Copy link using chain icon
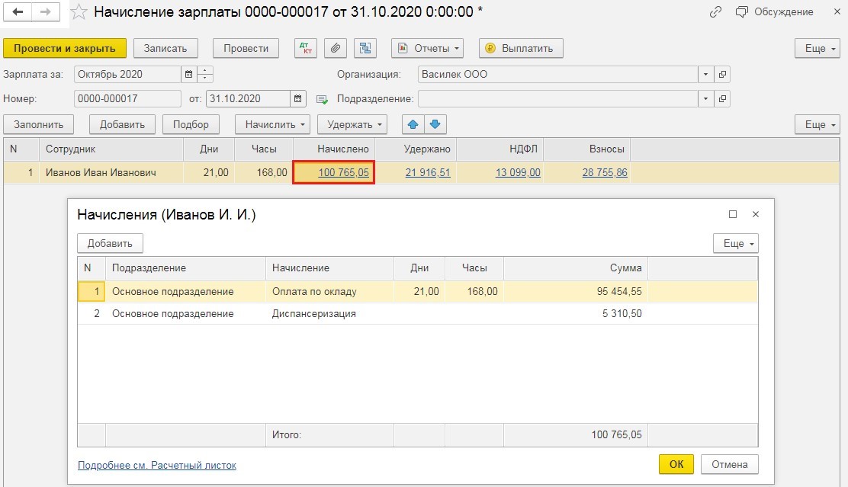Viewport: 848px width, 487px height. tap(715, 12)
